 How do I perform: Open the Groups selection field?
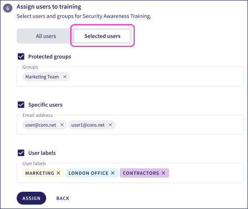(130, 77)
